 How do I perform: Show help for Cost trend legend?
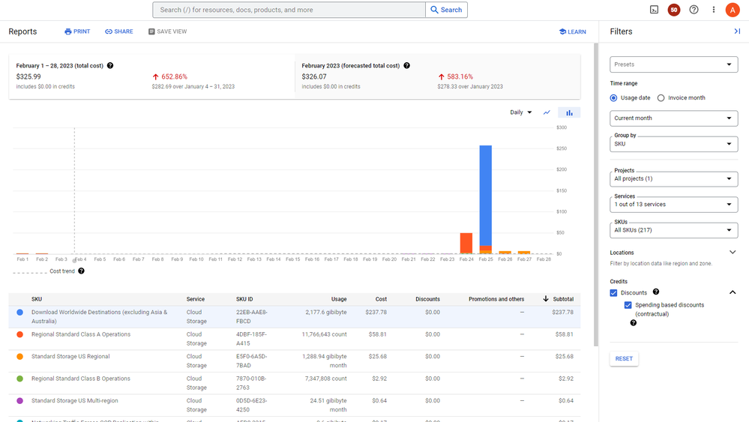point(81,271)
